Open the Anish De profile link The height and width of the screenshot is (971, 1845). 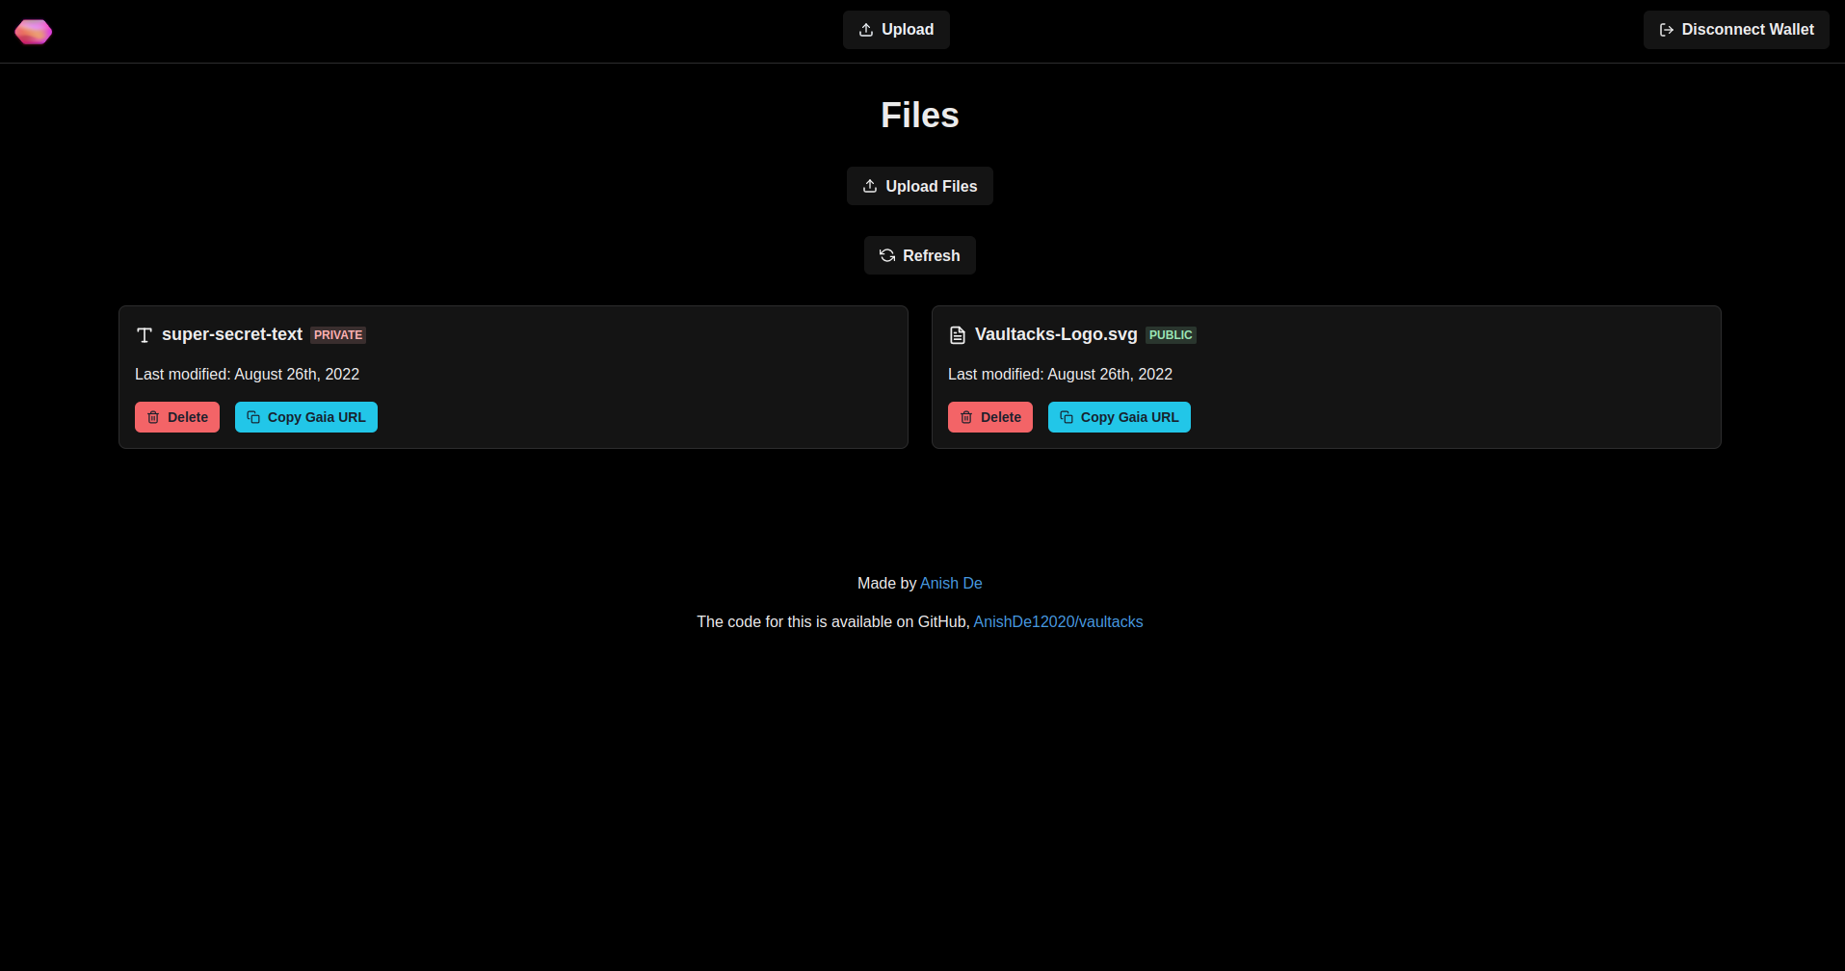950,583
